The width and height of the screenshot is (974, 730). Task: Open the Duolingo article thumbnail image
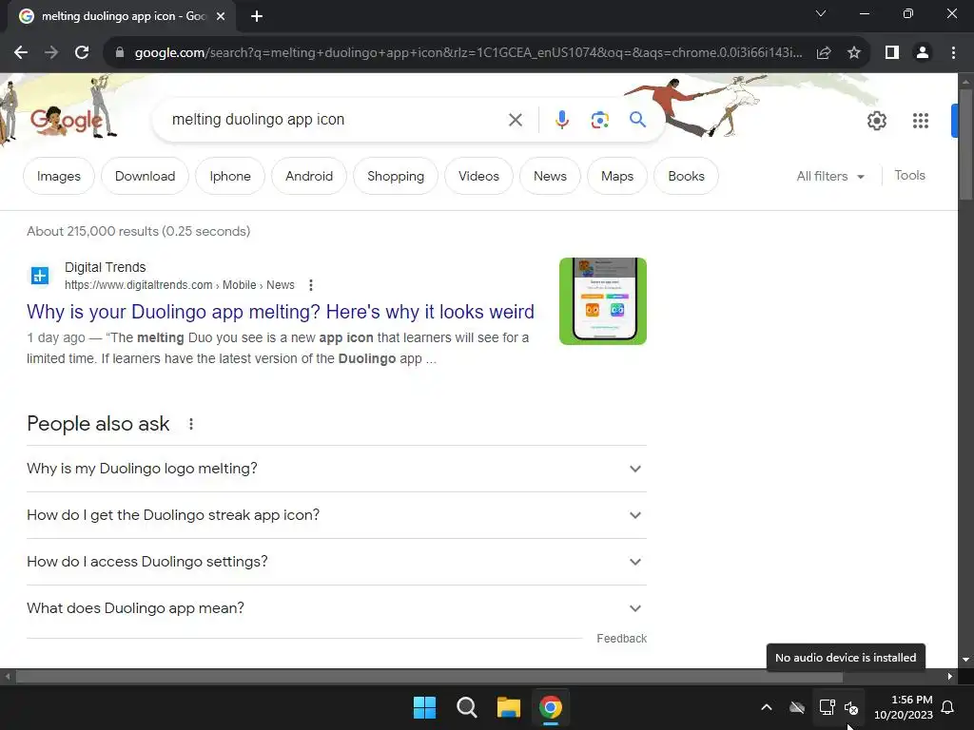click(602, 301)
